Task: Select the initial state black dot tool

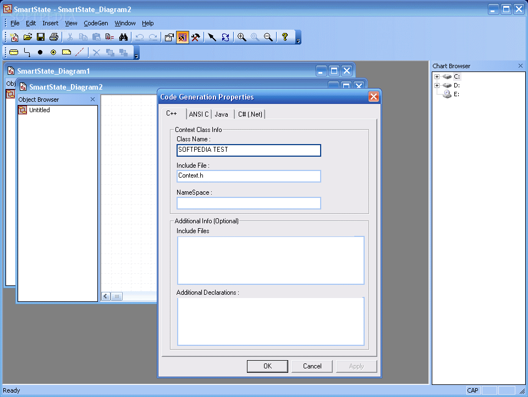Action: pos(40,52)
